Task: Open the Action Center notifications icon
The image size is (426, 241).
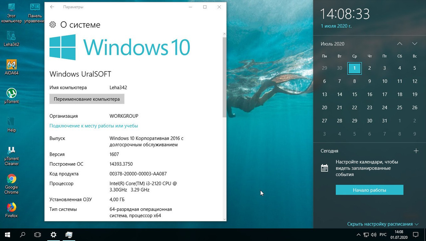Action: (416, 235)
